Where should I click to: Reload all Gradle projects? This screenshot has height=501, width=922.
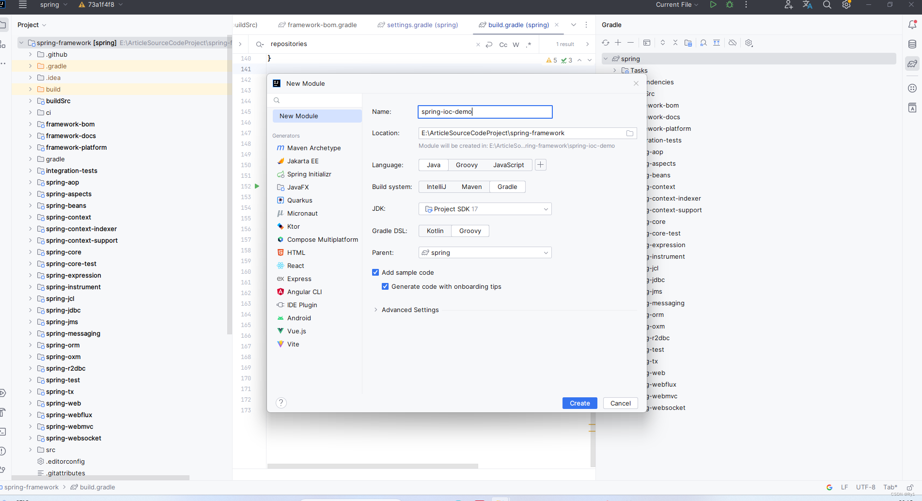pos(606,43)
